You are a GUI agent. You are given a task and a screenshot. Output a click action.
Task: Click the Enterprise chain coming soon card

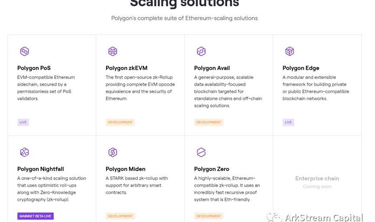(317, 182)
